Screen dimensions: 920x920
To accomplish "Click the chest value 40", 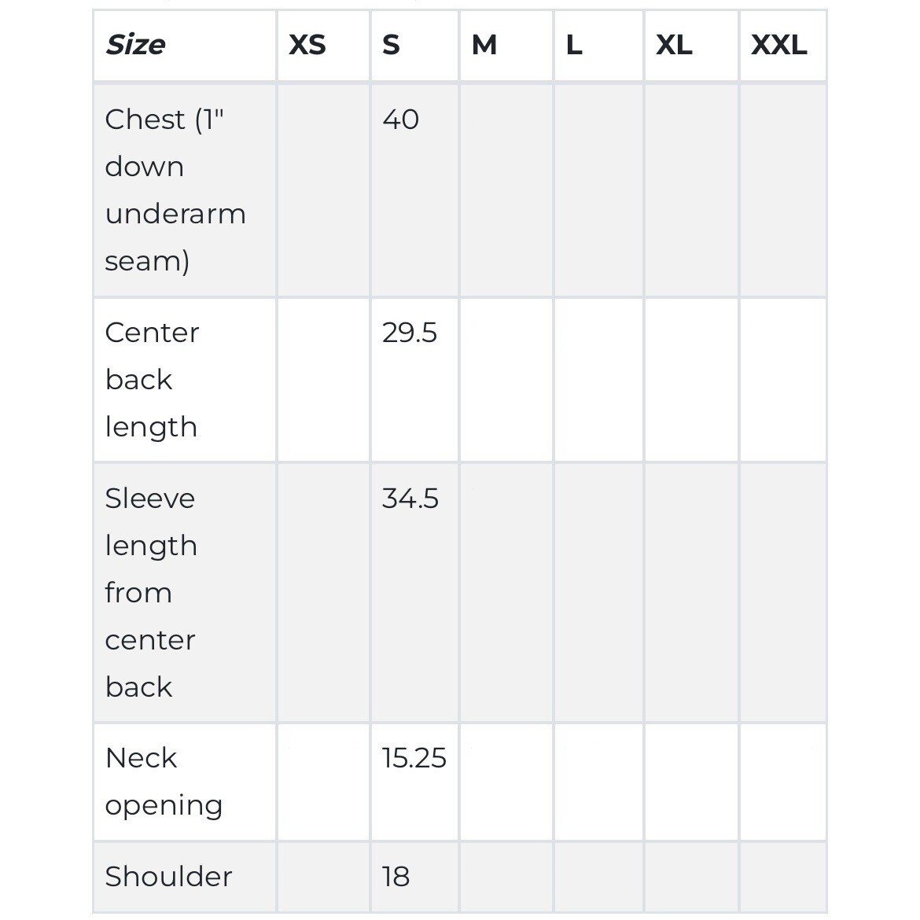I will tap(400, 120).
